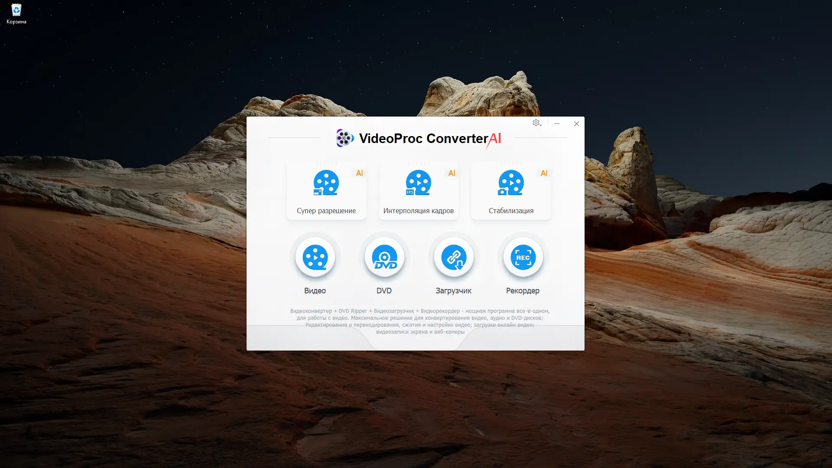
Task: Open Интерполяция кадров frame interpolation tool
Action: (418, 183)
